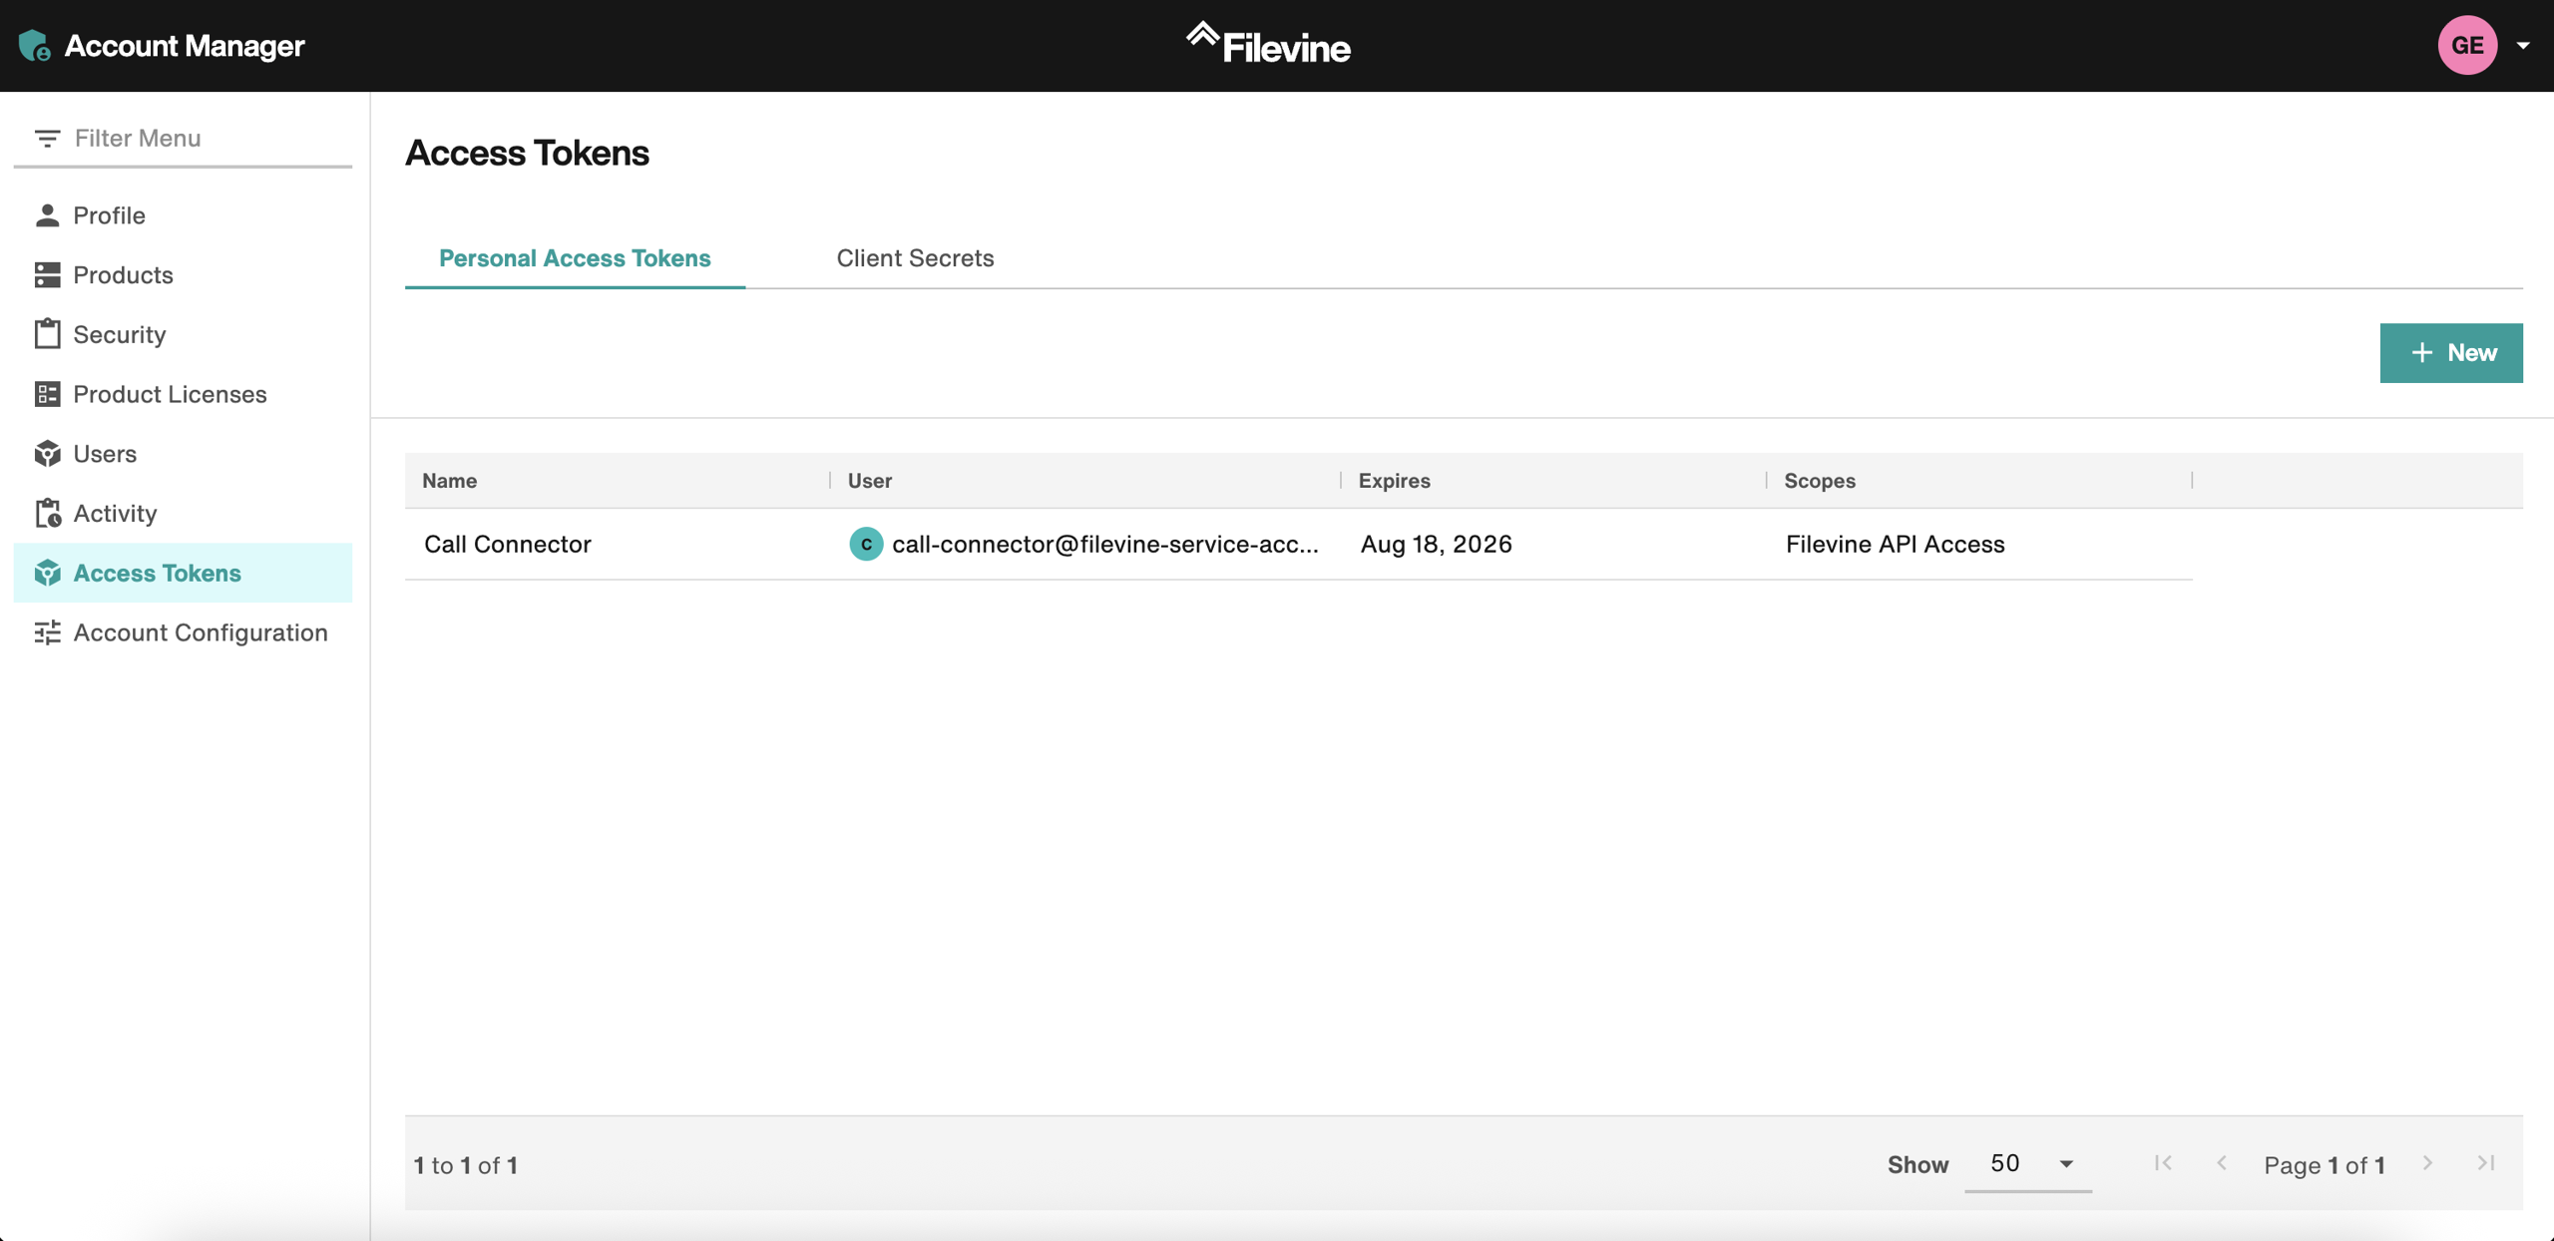Click the Product Licenses icon
This screenshot has height=1241, width=2554.
tap(47, 394)
